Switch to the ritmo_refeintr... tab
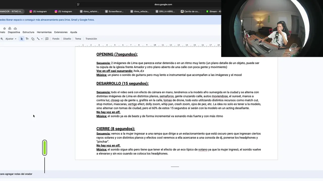 coord(89,11)
